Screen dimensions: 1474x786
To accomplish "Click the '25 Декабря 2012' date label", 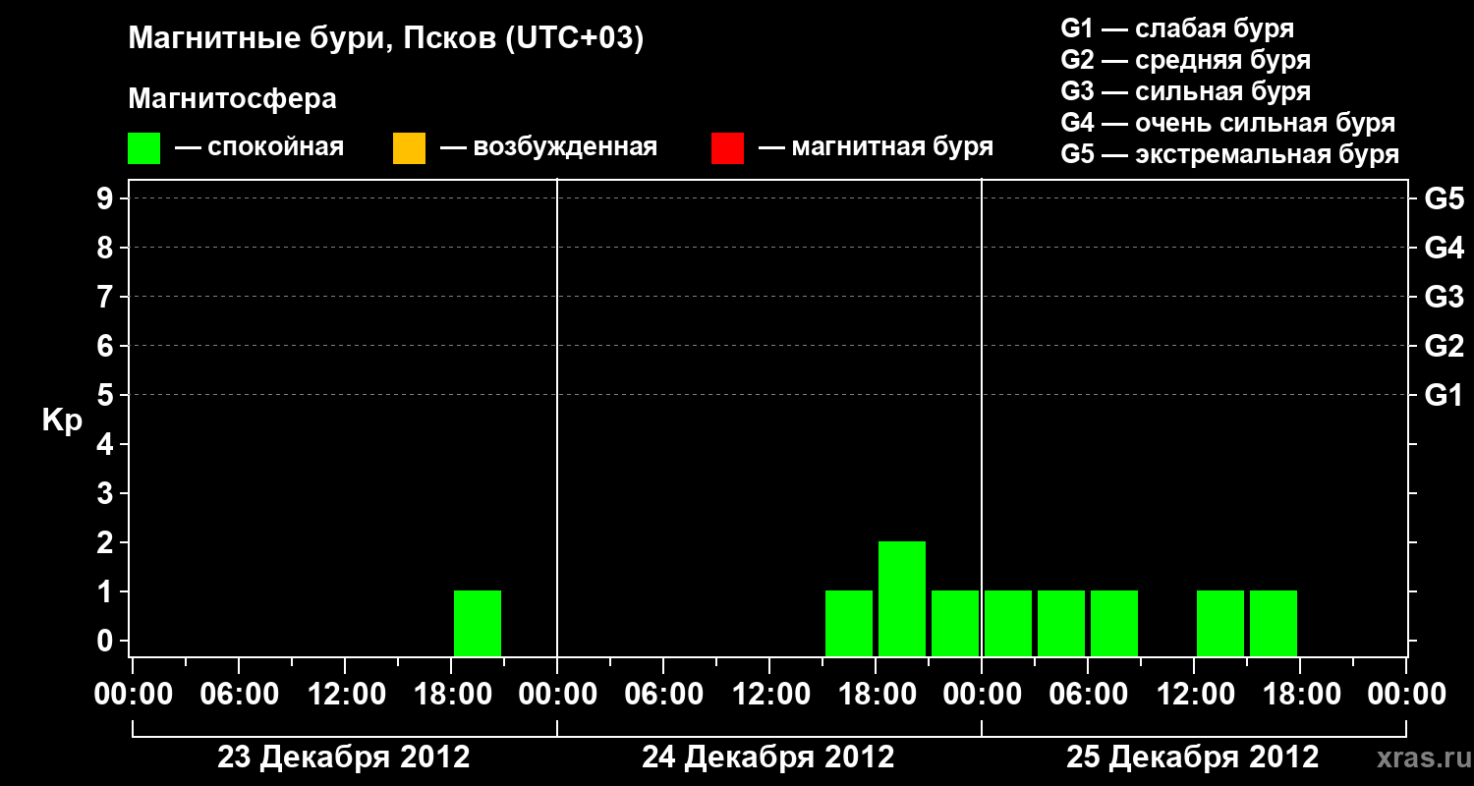I will 1193,758.
